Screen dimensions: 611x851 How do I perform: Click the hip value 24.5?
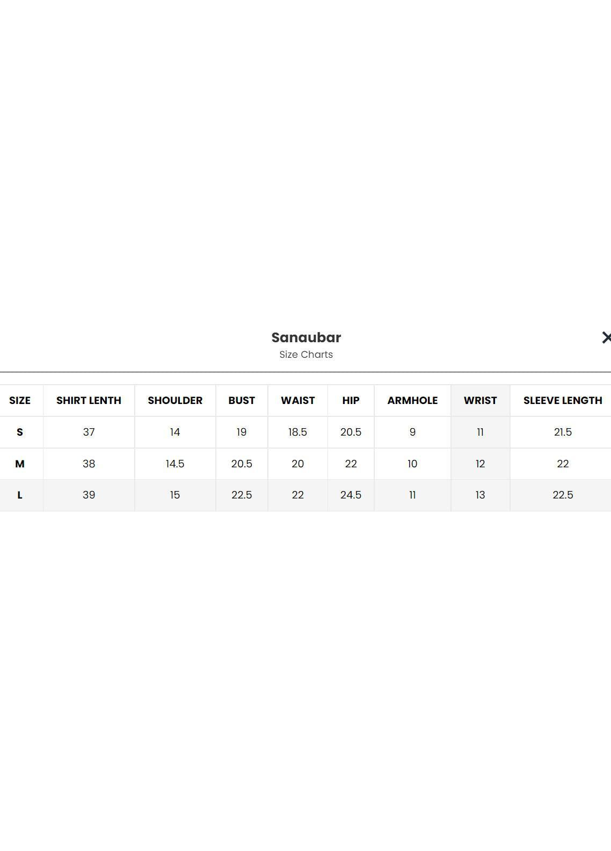(351, 495)
